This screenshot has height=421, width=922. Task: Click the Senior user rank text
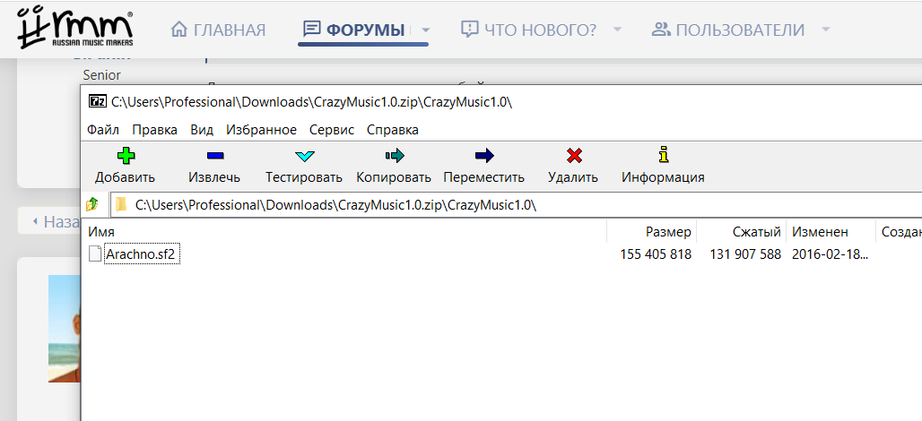(x=101, y=75)
